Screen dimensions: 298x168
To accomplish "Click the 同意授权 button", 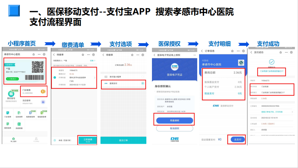I will point(175,120).
